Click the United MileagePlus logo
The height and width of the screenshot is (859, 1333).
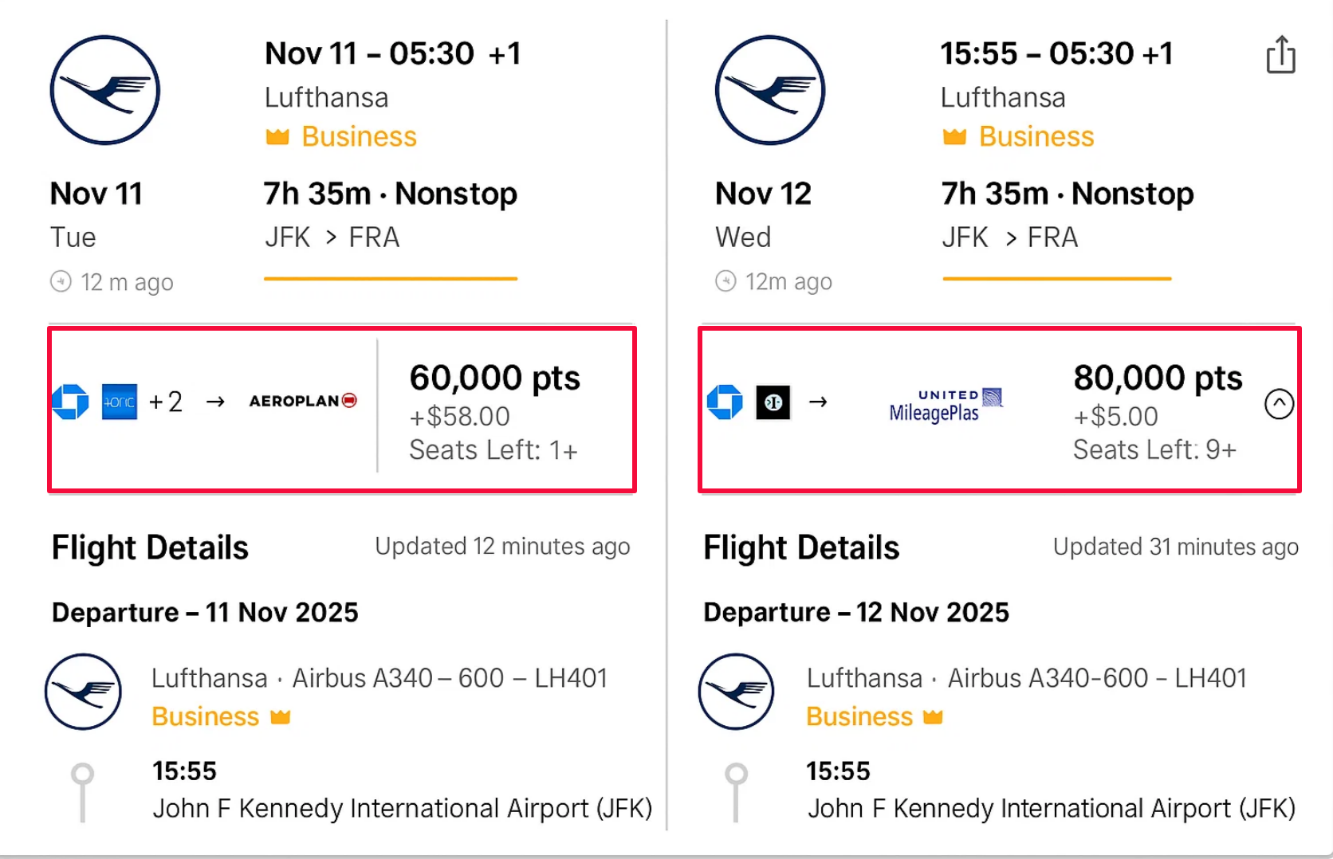click(946, 402)
